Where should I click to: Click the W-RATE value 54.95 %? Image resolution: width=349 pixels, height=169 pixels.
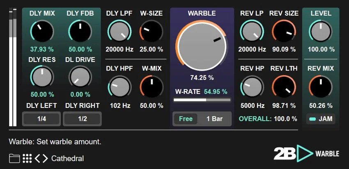pos(216,91)
